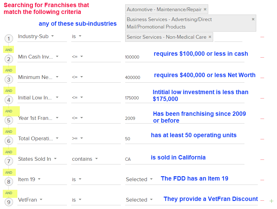This screenshot has height=209, width=277.
Task: Toggle the AND connector above row 5
Action: (9, 111)
